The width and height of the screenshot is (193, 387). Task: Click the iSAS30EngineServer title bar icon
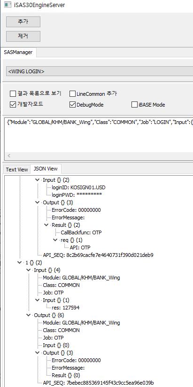coord(8,5)
